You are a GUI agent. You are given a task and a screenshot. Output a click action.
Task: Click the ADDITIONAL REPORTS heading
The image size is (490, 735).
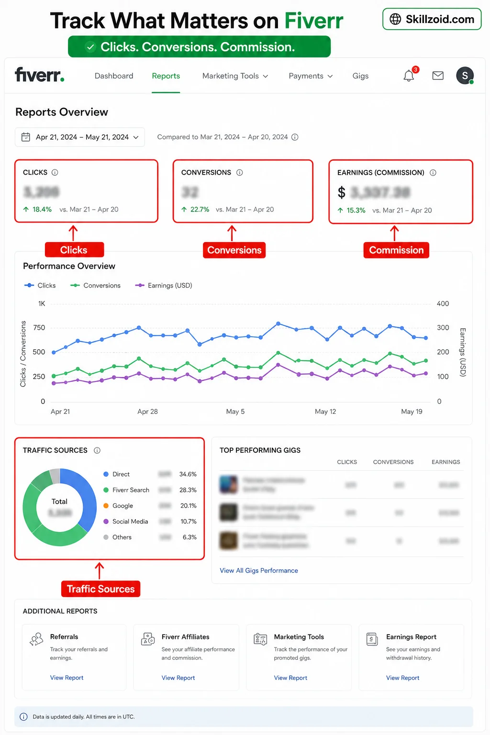tap(60, 611)
